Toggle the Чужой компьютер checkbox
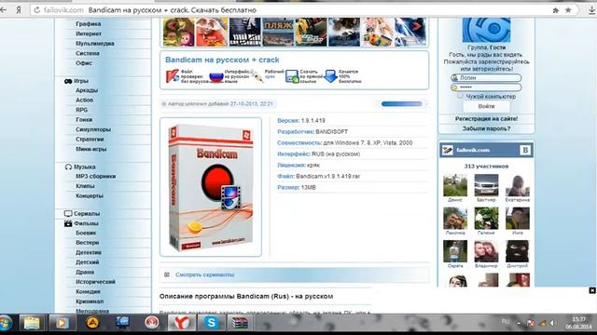Image resolution: width=597 pixels, height=335 pixels. click(460, 96)
